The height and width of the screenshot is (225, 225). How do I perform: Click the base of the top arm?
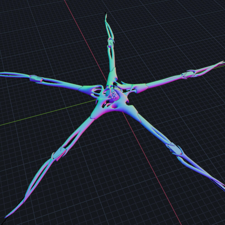(x=111, y=75)
